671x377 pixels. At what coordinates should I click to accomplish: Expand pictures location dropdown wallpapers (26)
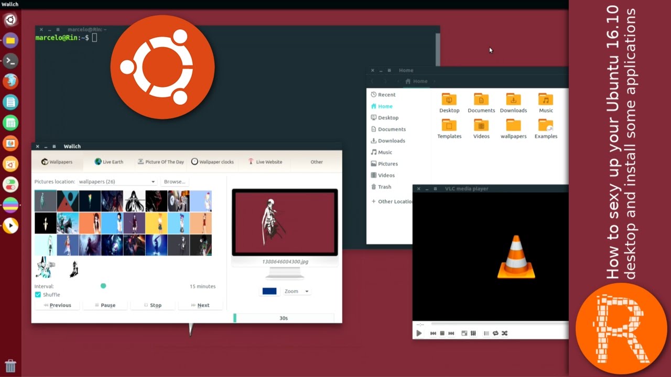point(117,182)
